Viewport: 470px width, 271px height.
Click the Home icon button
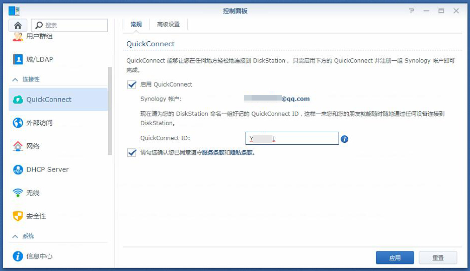(x=18, y=25)
